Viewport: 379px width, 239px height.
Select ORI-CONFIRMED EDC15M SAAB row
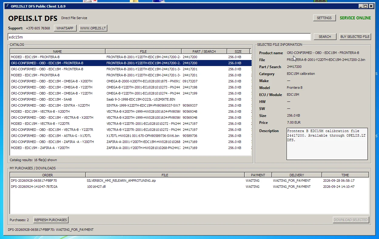[x=131, y=99]
